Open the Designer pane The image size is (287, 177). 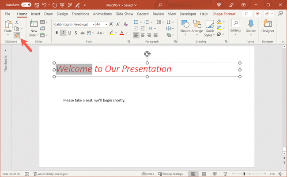[x=268, y=26]
